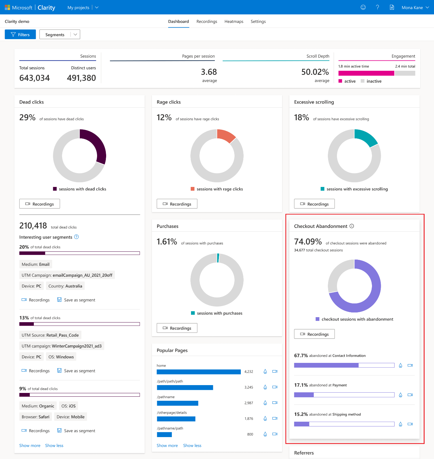Click the Checkout Abandonment info icon
This screenshot has width=434, height=459.
tap(352, 226)
